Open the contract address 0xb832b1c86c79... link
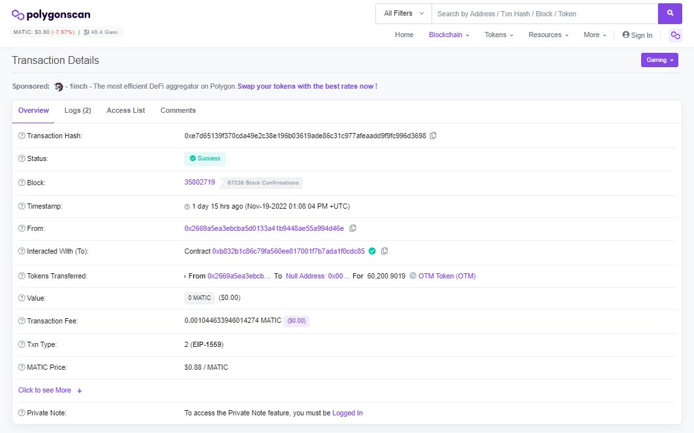 289,251
